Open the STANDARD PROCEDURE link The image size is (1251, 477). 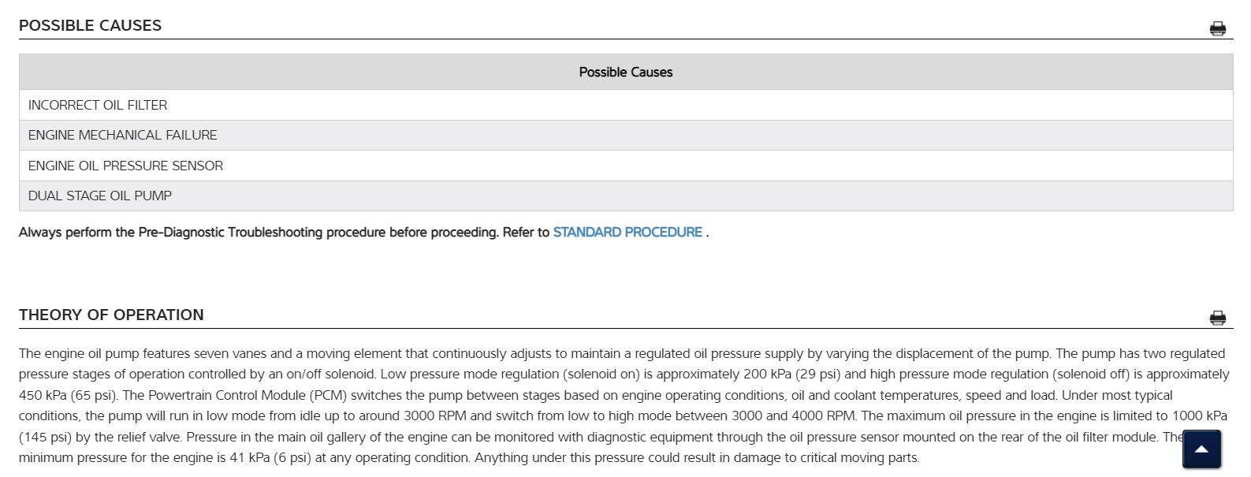click(627, 233)
